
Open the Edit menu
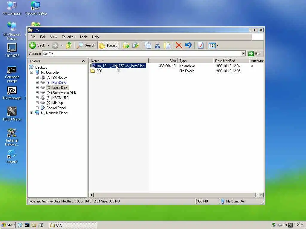point(43,37)
